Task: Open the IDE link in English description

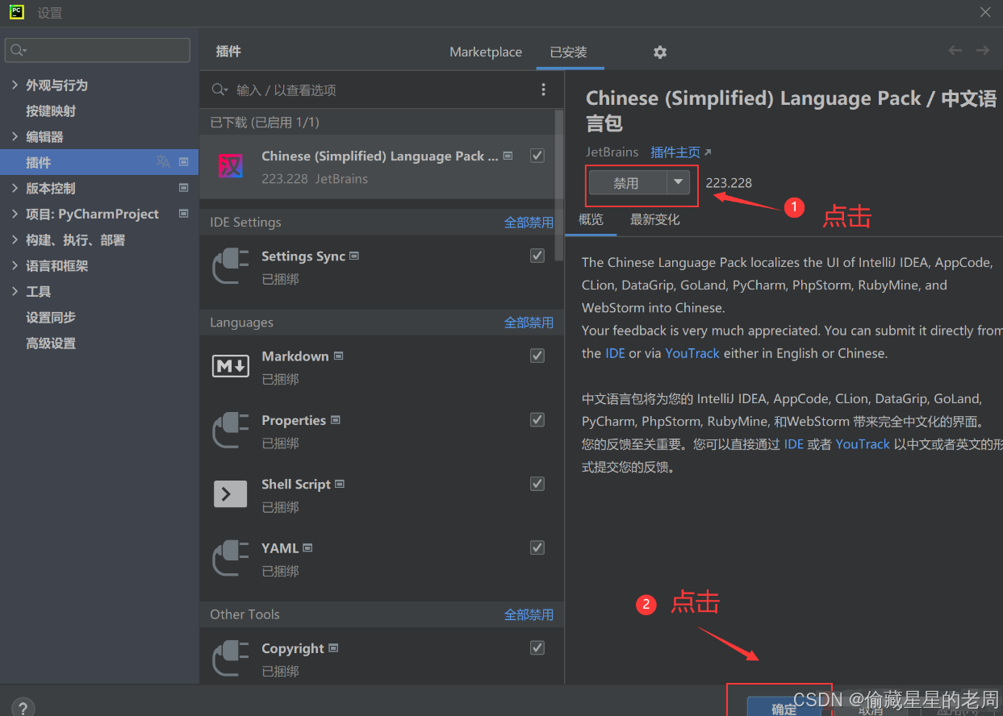Action: click(x=615, y=353)
